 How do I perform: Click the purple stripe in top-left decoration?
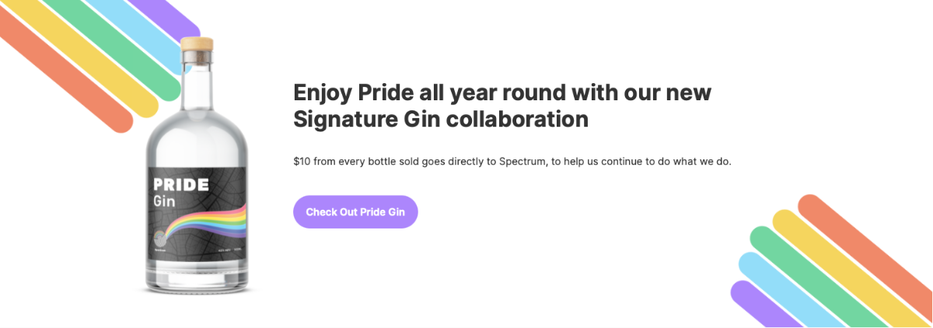pyautogui.click(x=173, y=17)
